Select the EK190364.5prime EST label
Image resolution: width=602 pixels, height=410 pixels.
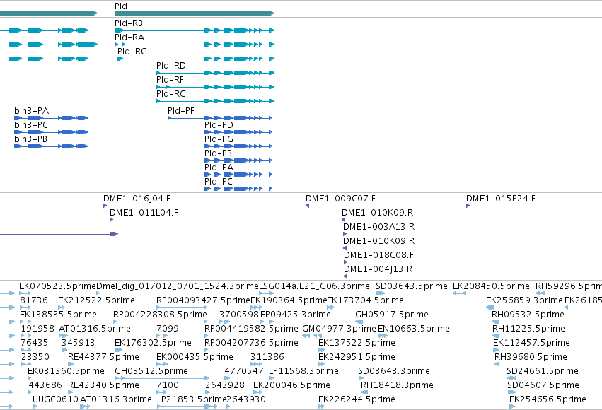289,300
